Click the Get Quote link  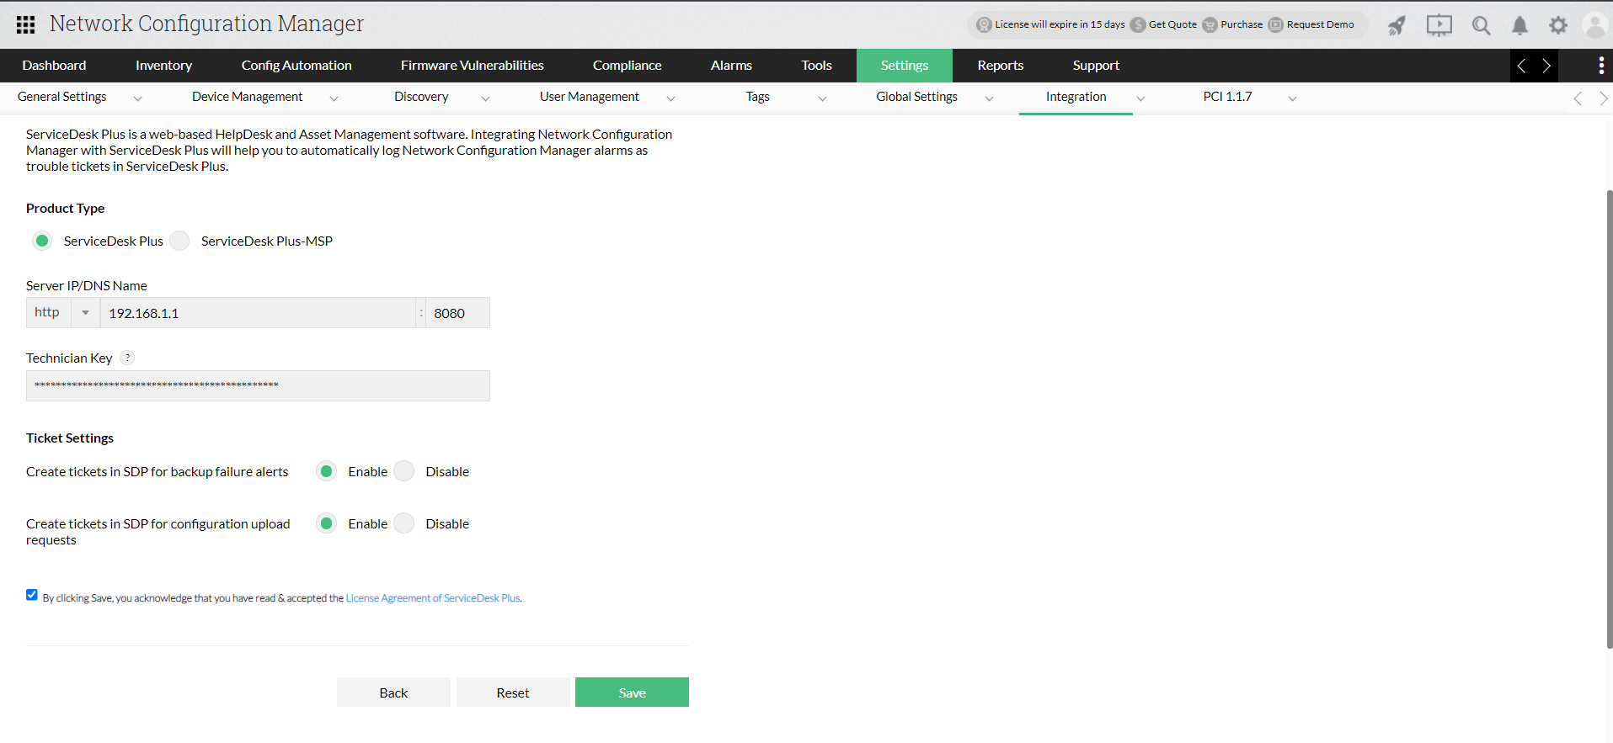tap(1172, 24)
